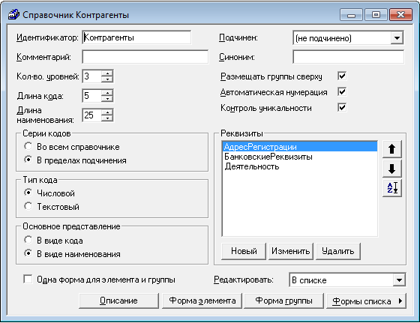Image resolution: width=420 pixels, height=323 pixels.
Task: Open 'Форма элемента' button
Action: coord(202,301)
